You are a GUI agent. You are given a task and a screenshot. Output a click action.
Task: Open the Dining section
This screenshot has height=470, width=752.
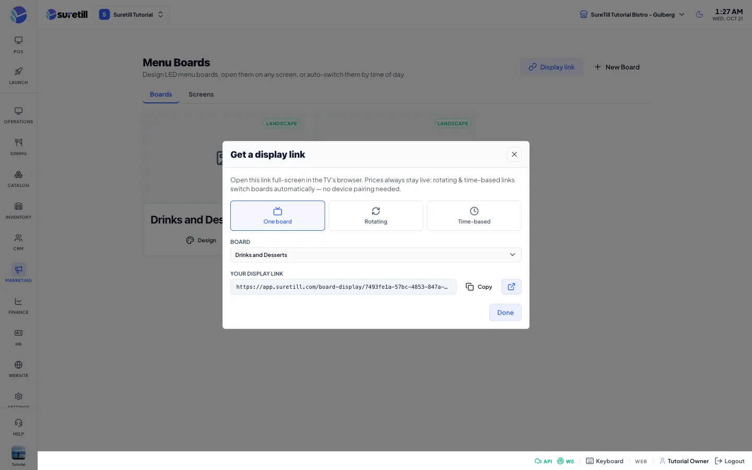(x=18, y=147)
